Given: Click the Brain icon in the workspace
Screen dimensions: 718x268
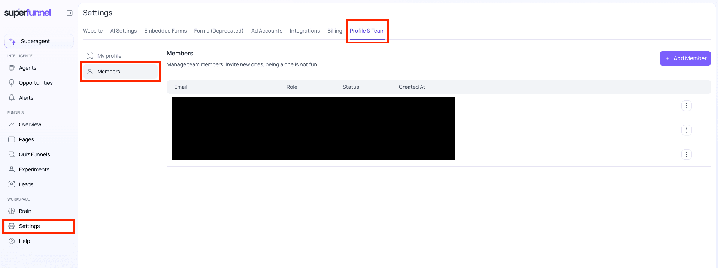Looking at the screenshot, I should pos(12,211).
